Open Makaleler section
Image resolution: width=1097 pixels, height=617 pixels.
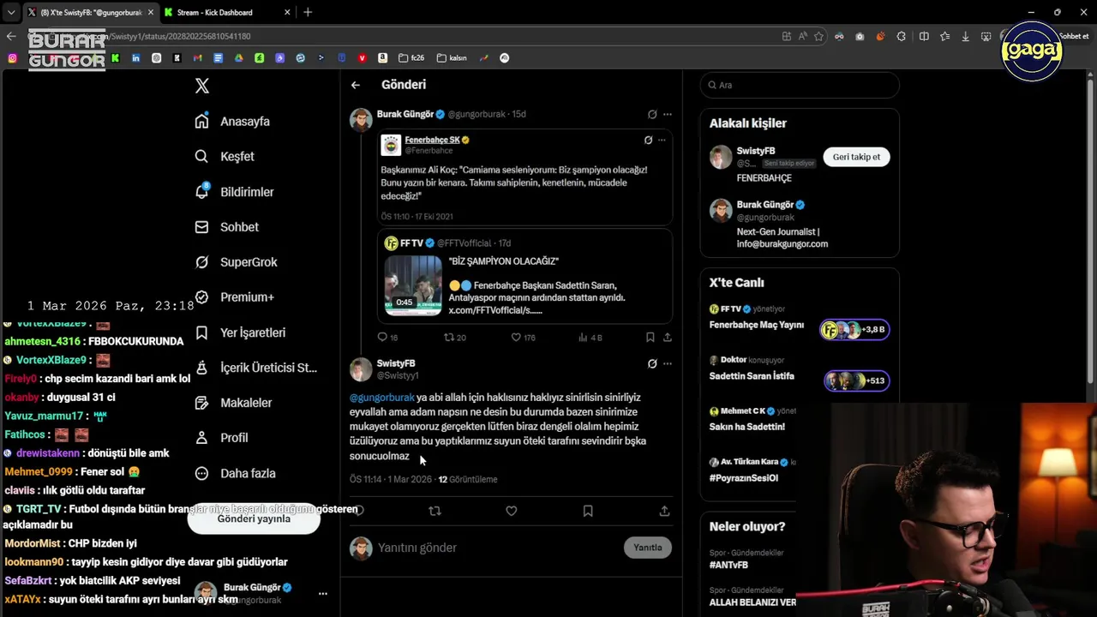pyautogui.click(x=233, y=403)
